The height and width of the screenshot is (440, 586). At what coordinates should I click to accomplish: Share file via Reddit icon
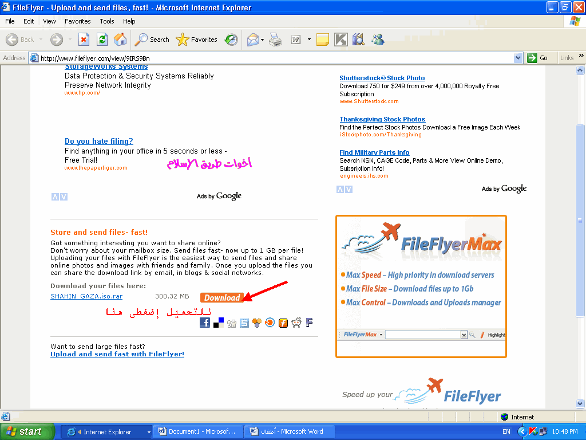pyautogui.click(x=296, y=323)
